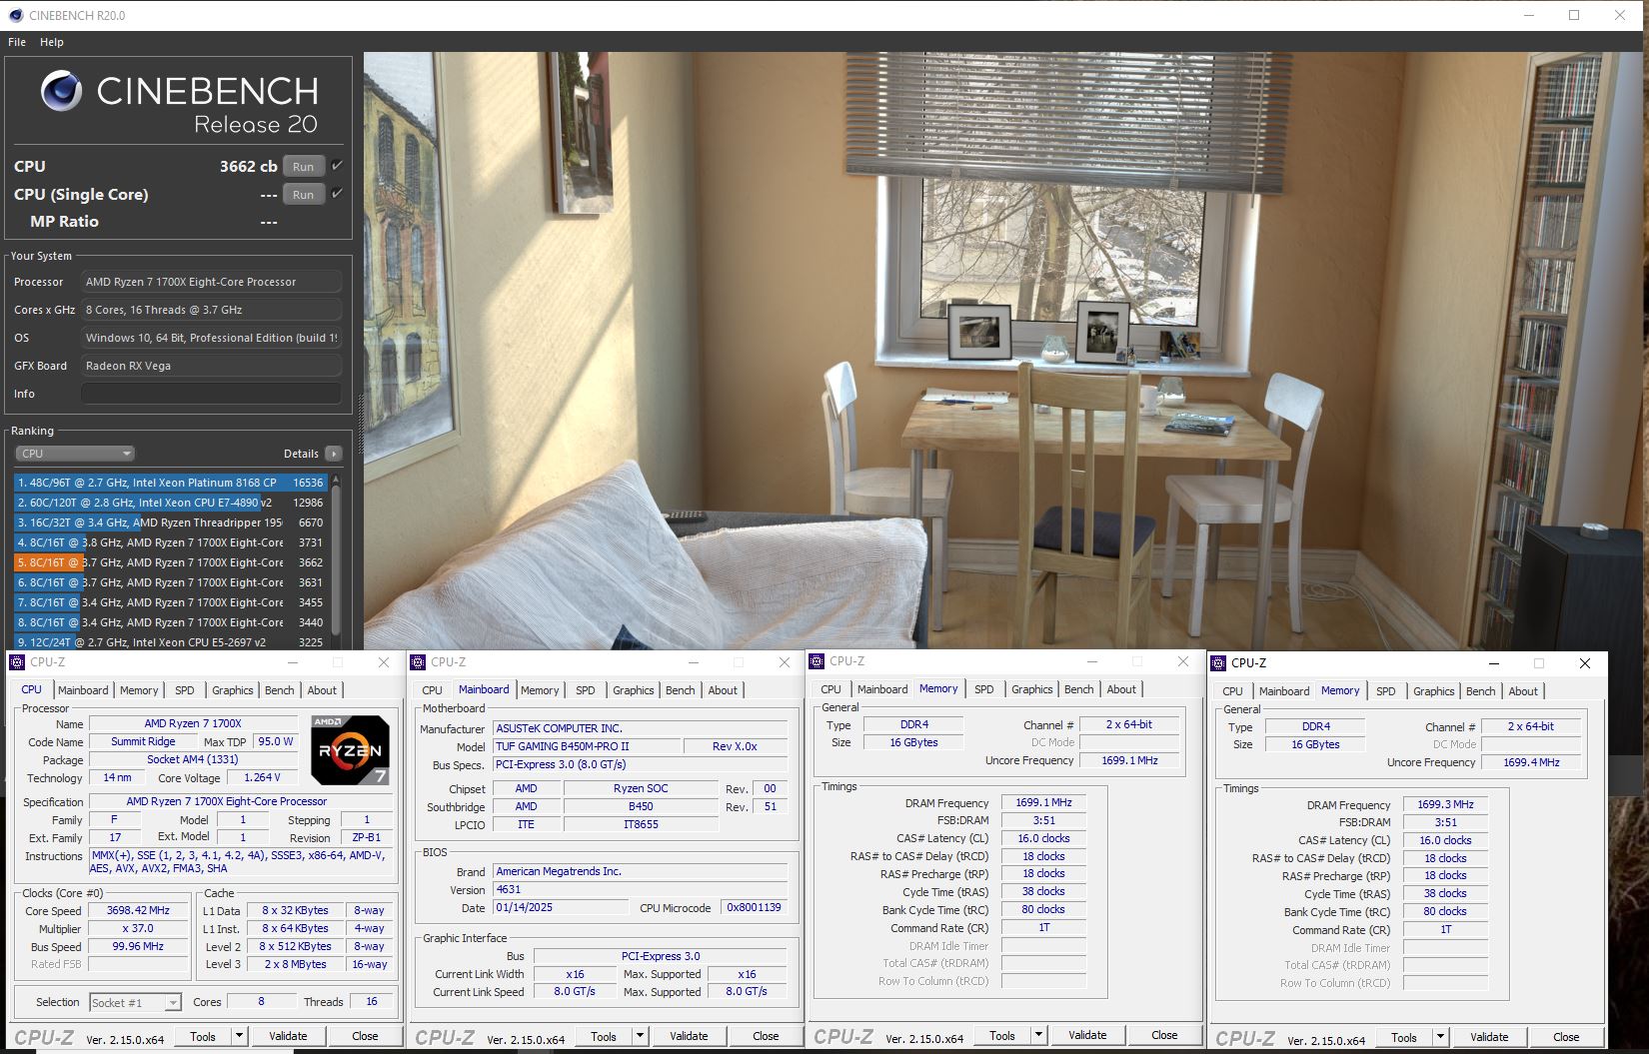Open the Ranking CPU dropdown
The height and width of the screenshot is (1054, 1649).
75,454
